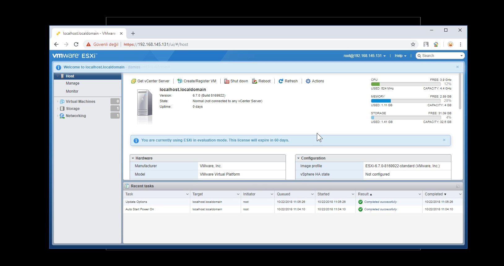
Task: Click the localhost.localdomain Update Options target
Action: click(207, 202)
